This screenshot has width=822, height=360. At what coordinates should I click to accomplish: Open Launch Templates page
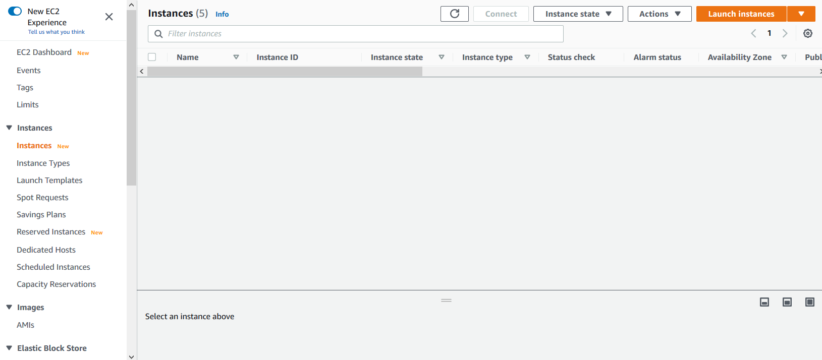(49, 181)
